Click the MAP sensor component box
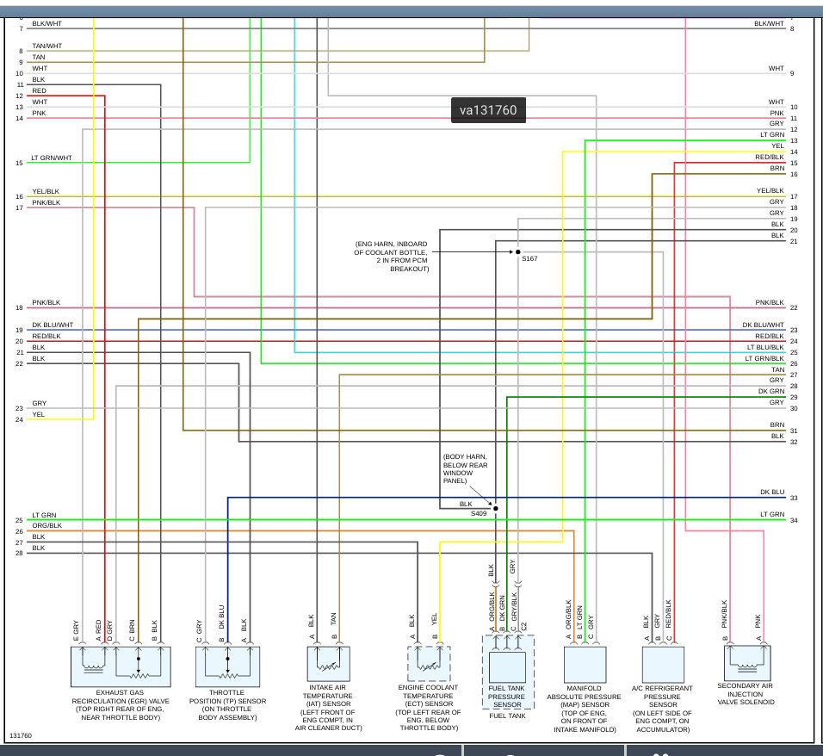 pyautogui.click(x=585, y=665)
